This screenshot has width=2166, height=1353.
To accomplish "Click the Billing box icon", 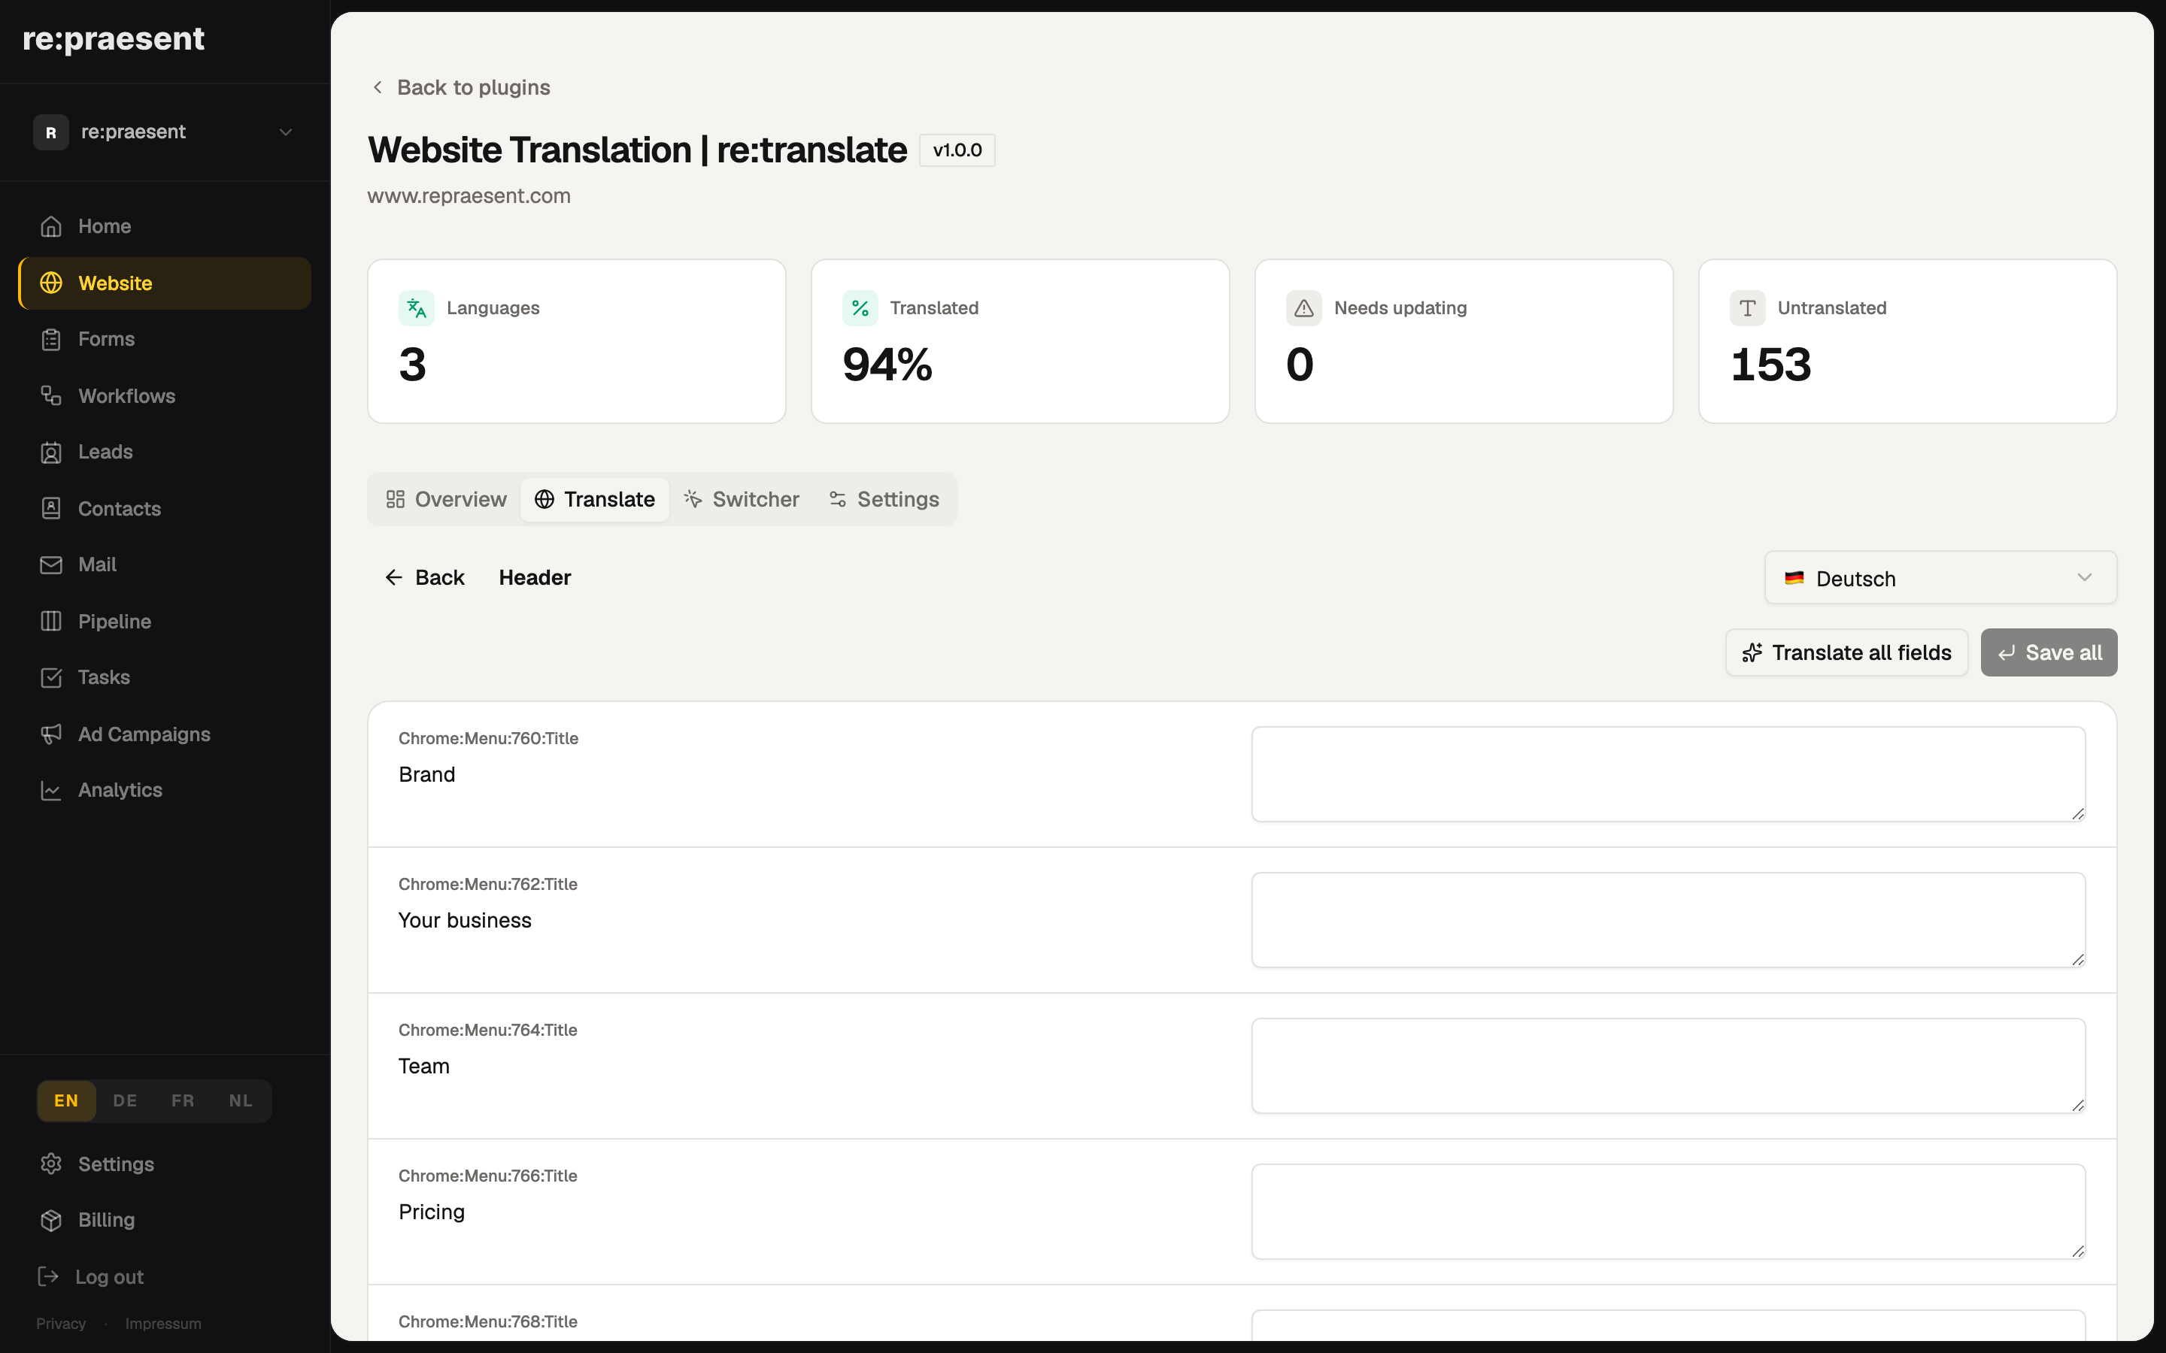I will 51,1220.
